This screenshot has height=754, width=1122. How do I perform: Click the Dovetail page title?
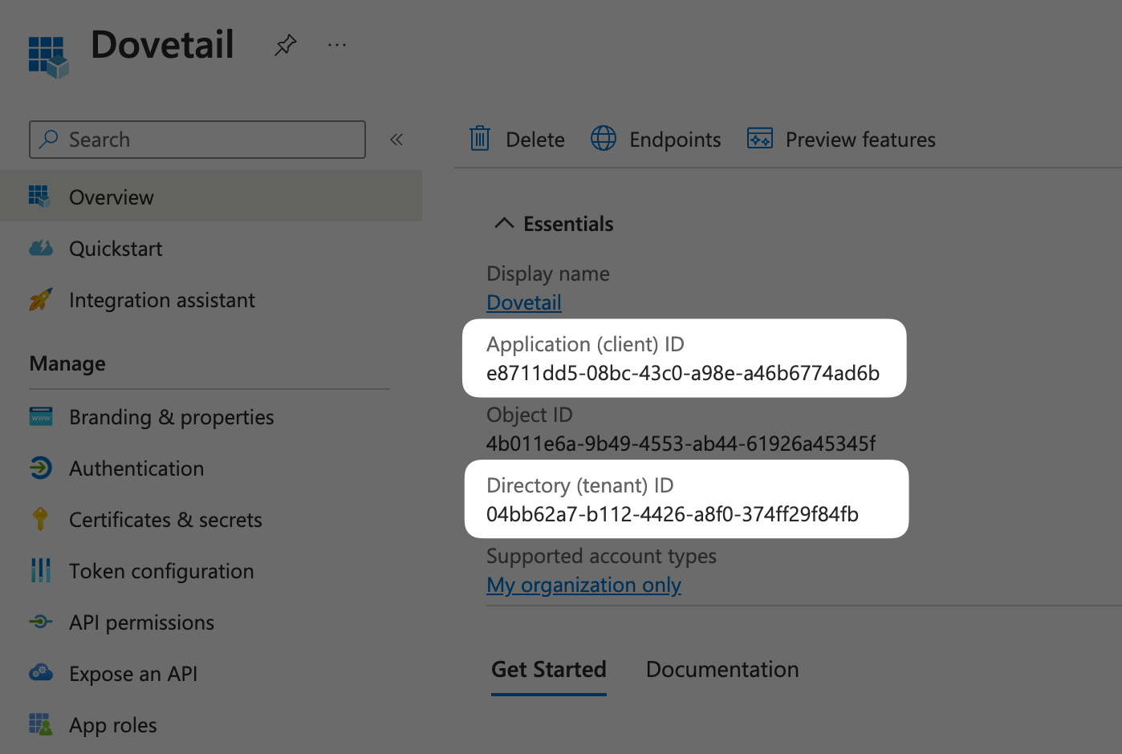[162, 44]
